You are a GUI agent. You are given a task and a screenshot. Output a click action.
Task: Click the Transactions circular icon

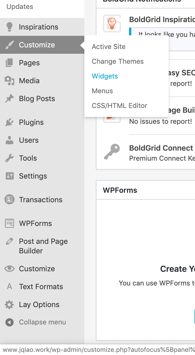(x=9, y=200)
